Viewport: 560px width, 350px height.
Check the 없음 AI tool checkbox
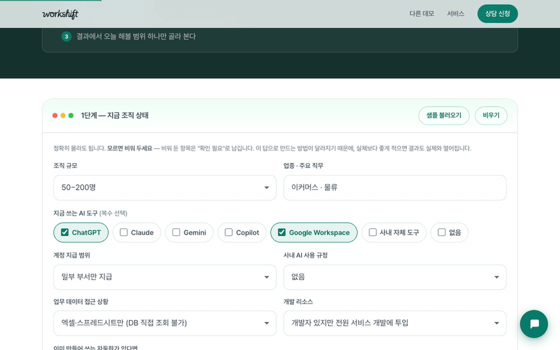tap(442, 232)
